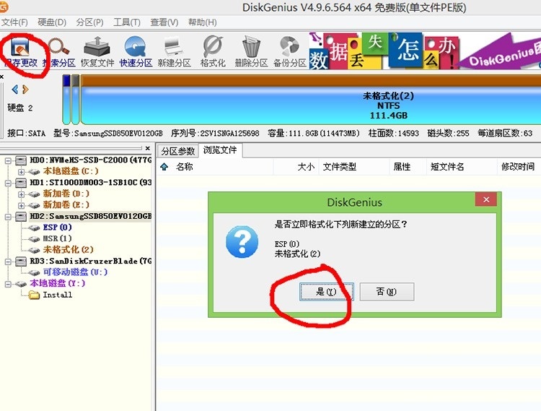The height and width of the screenshot is (411, 541).
Task: Expand the 本地磁盘 (C:) node
Action: 22,172
